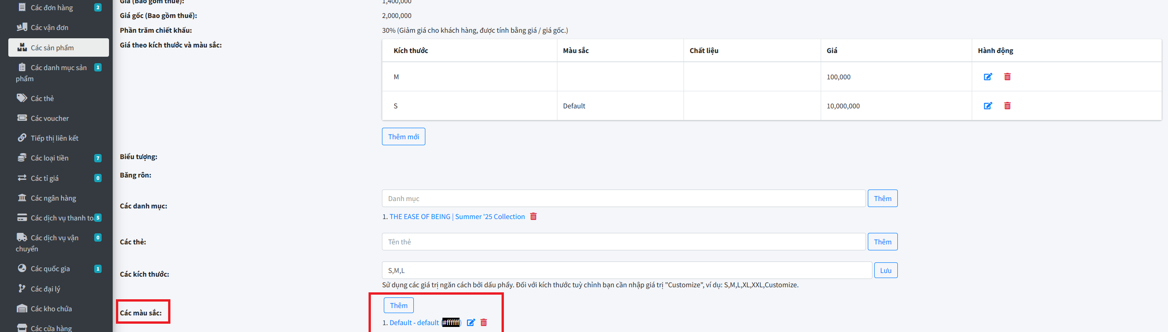
Task: Focus the Danh mục input field
Action: tap(623, 199)
